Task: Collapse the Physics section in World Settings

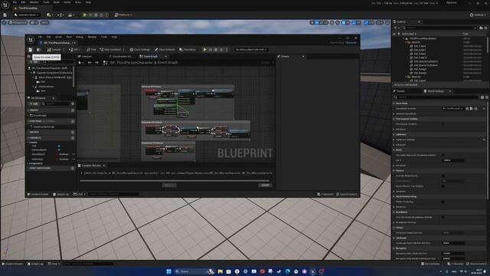Action: [x=394, y=170]
